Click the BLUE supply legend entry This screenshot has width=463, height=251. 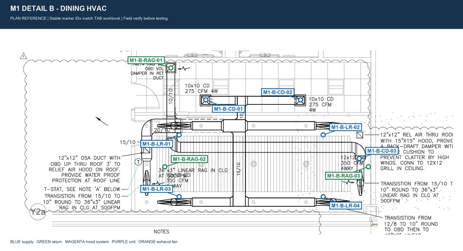pos(22,242)
